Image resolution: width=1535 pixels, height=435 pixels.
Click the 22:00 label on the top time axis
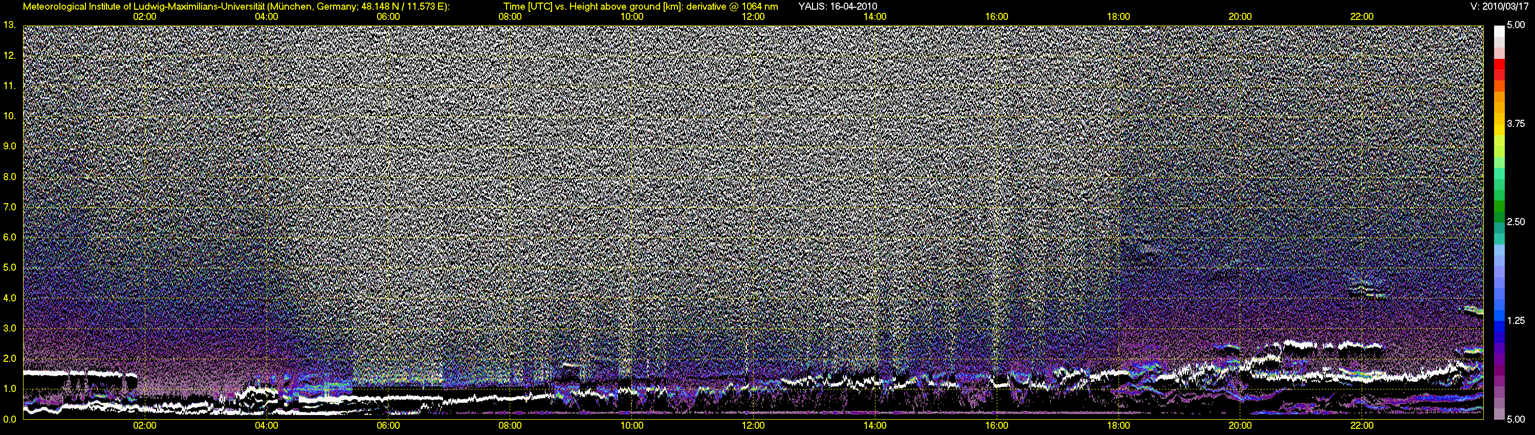[x=1362, y=17]
